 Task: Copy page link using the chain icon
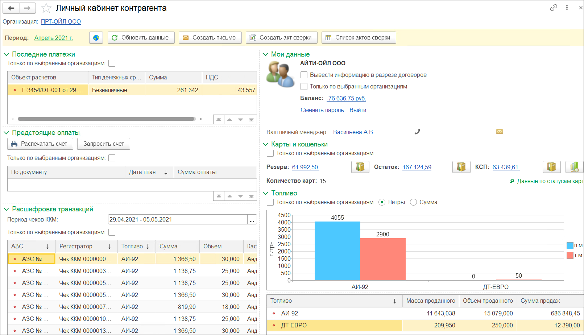[553, 8]
